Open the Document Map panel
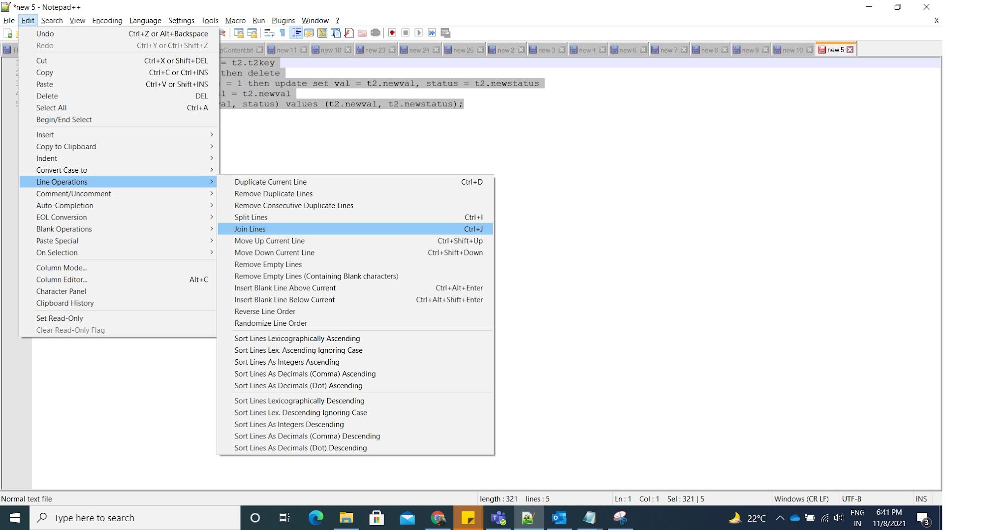 point(322,33)
